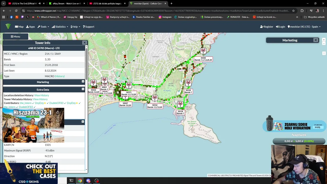Open the CellMapper logo home link
327x184 pixels.
8,26
